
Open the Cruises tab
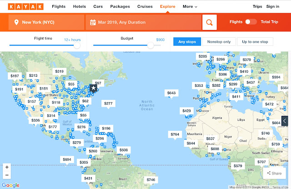(145, 6)
